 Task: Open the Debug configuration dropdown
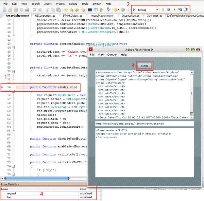tap(157, 10)
